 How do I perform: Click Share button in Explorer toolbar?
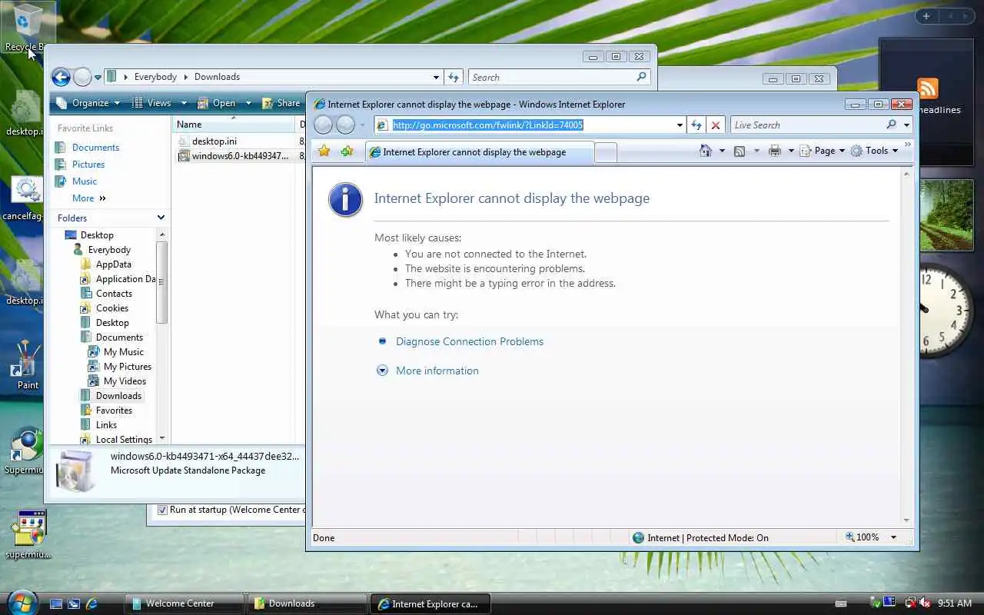(282, 103)
